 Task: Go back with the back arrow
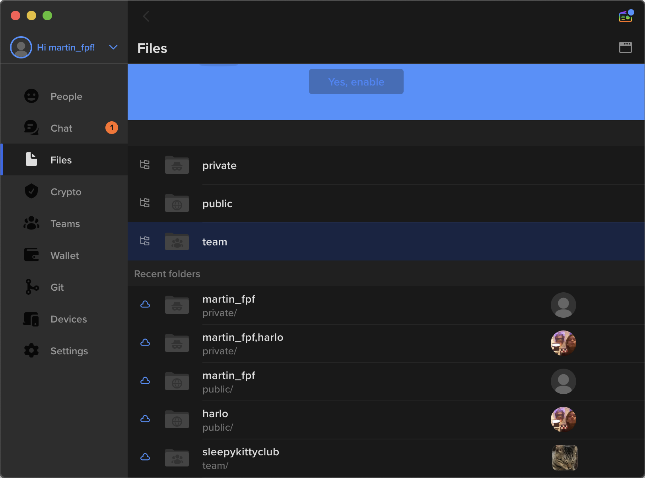[x=146, y=16]
